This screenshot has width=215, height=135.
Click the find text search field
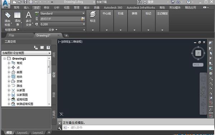tap(60, 19)
